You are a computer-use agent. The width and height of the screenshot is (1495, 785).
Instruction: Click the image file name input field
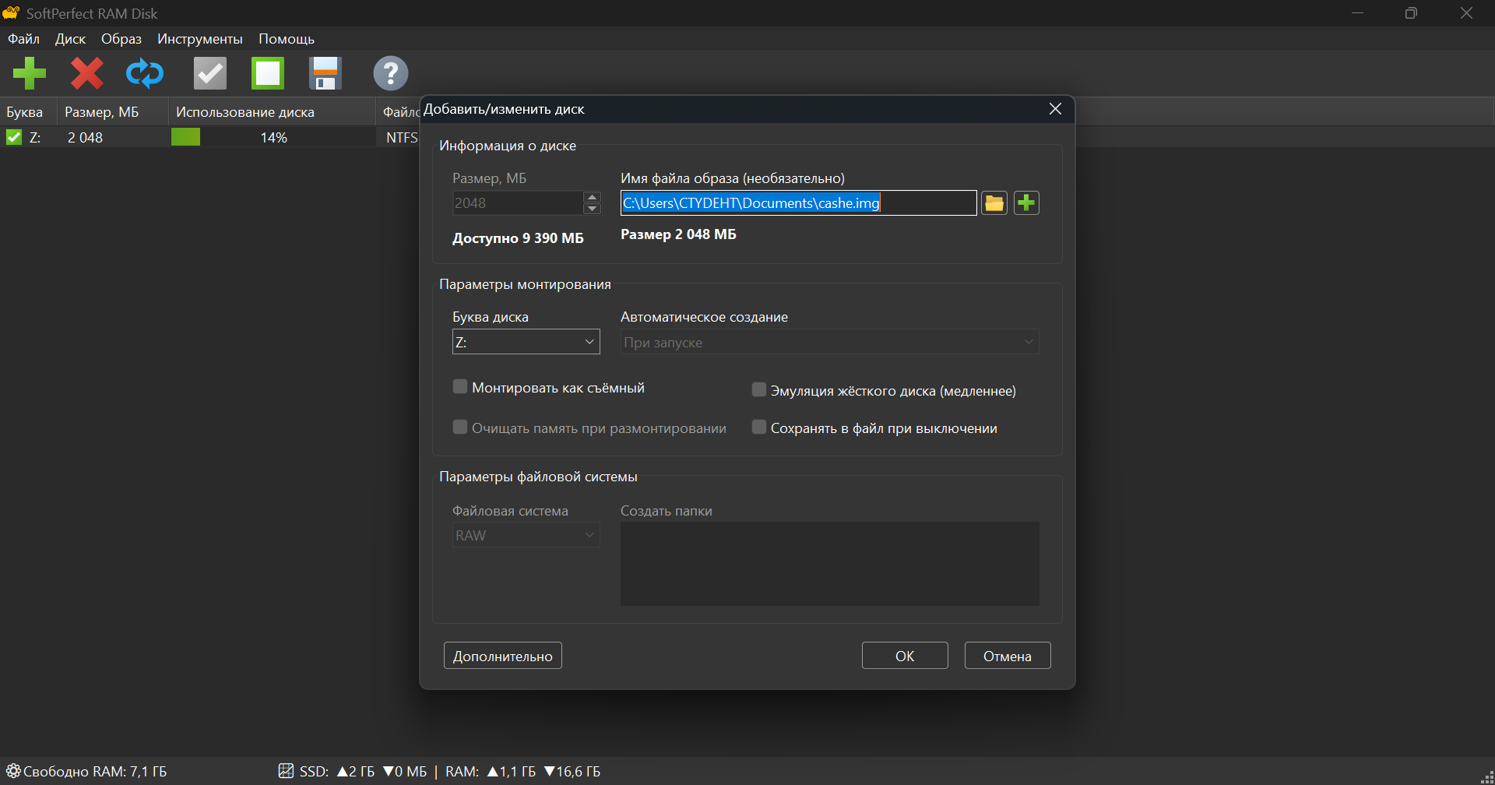(799, 203)
